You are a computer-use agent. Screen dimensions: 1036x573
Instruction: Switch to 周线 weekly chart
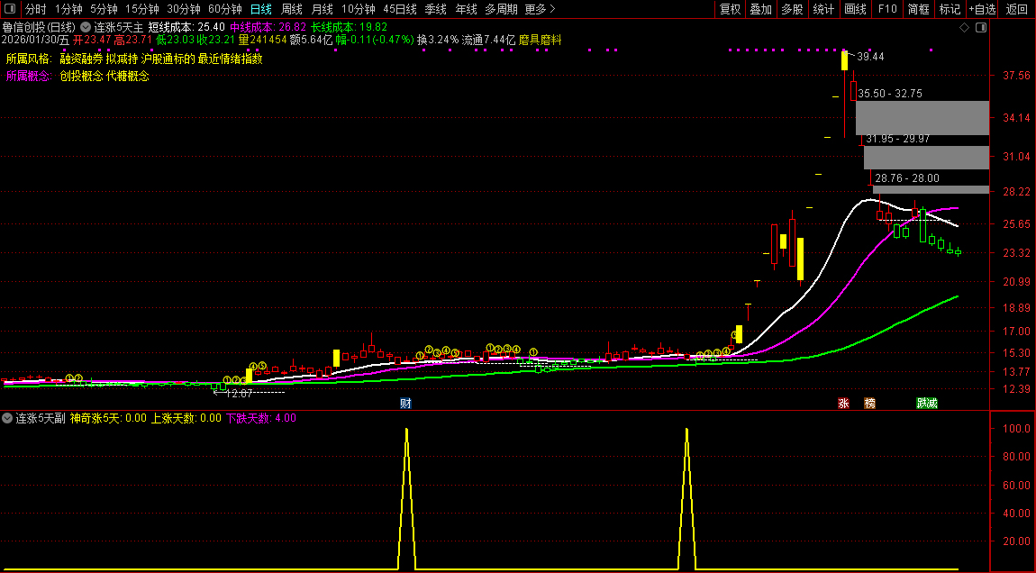291,9
